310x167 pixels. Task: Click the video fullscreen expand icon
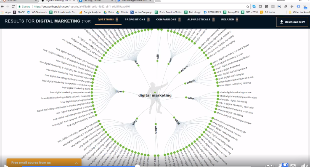pos(293,166)
